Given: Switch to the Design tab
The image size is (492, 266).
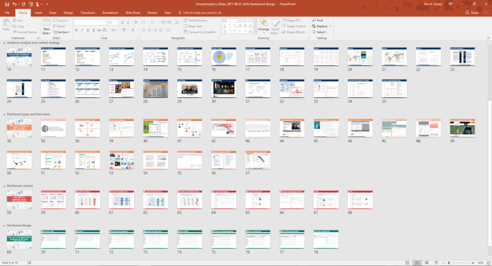Looking at the screenshot, I should 68,13.
